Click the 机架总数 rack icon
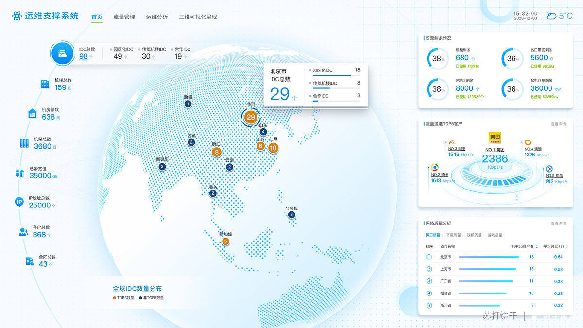This screenshot has width=583, height=328. point(24,143)
